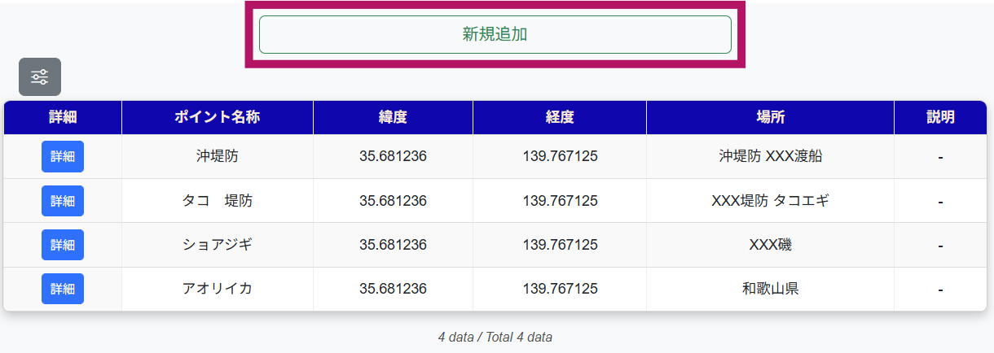Image resolution: width=994 pixels, height=353 pixels.
Task: Select the ショアジギ point name cell
Action: 217,245
